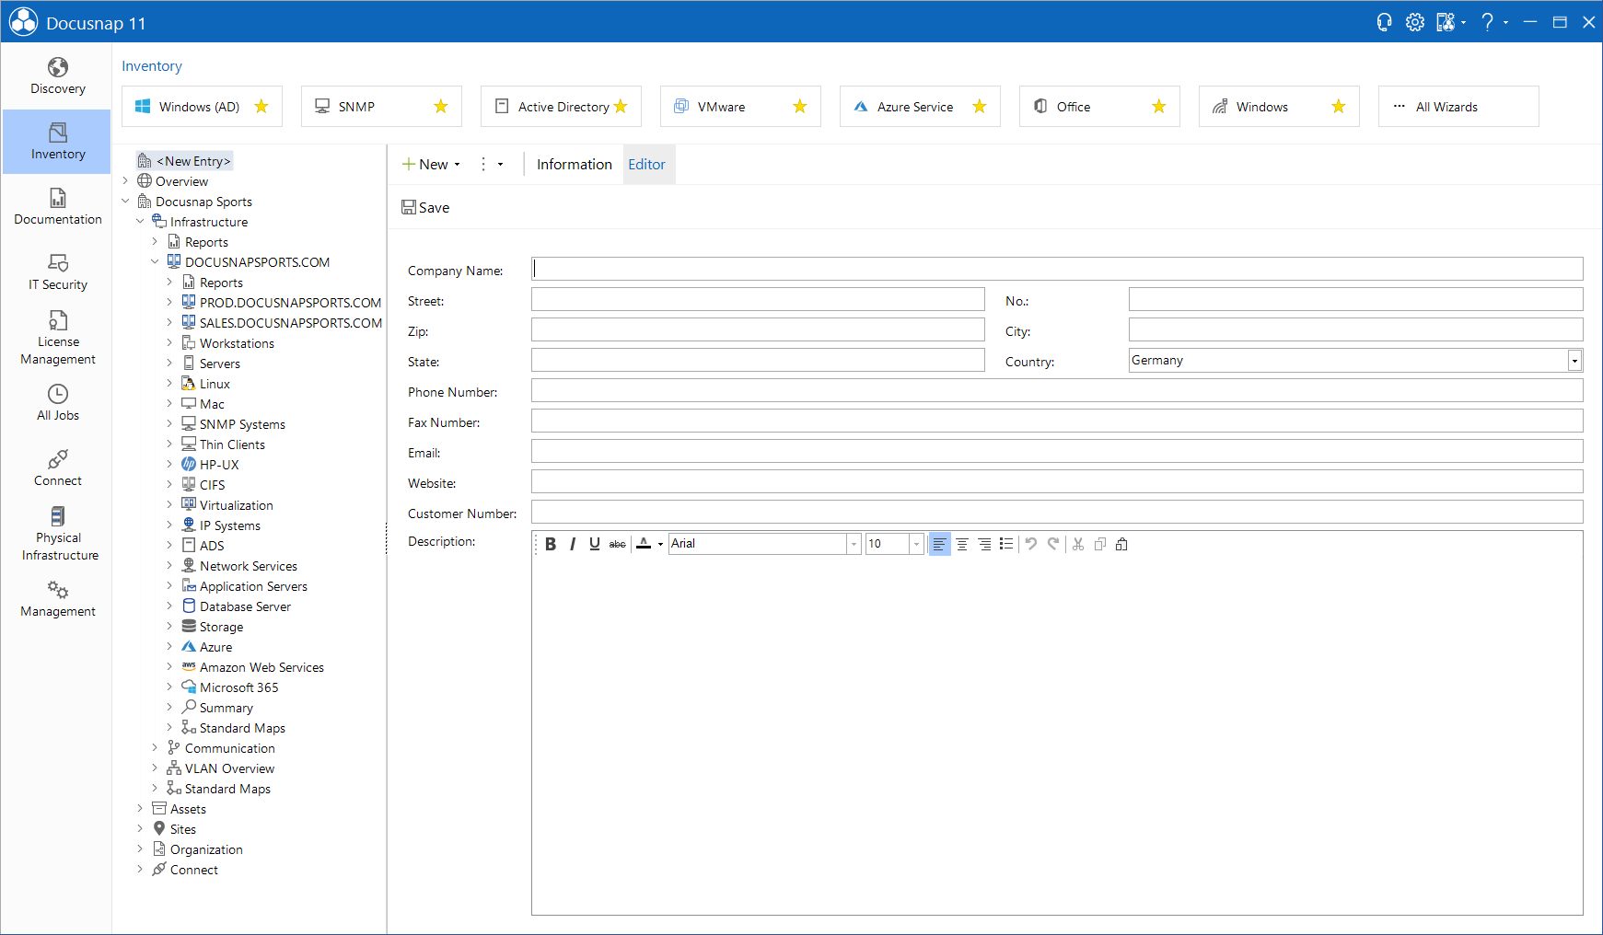Viewport: 1603px width, 935px height.
Task: Save the new company entry
Action: [425, 208]
